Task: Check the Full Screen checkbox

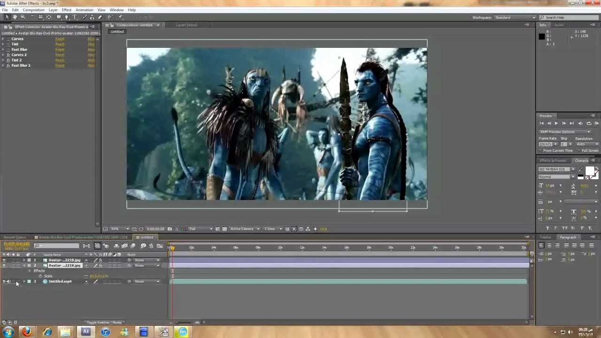Action: click(579, 151)
